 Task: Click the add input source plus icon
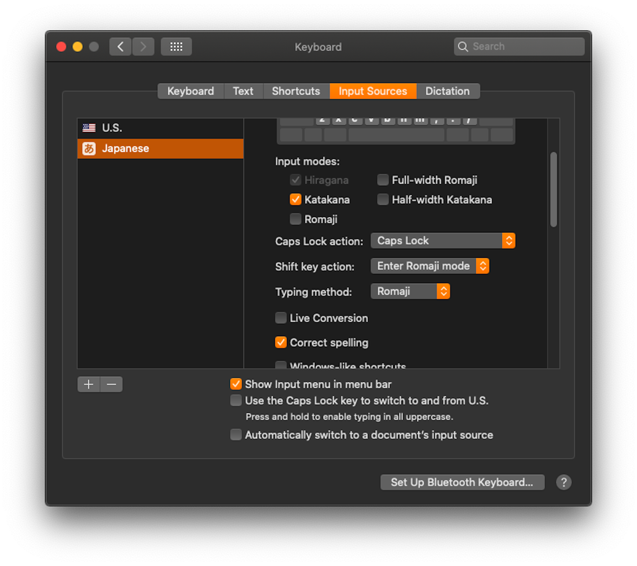pos(89,384)
